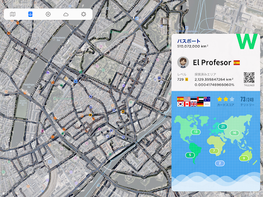Click the three-star card score
The height and width of the screenshot is (197, 263).
pyautogui.click(x=226, y=99)
